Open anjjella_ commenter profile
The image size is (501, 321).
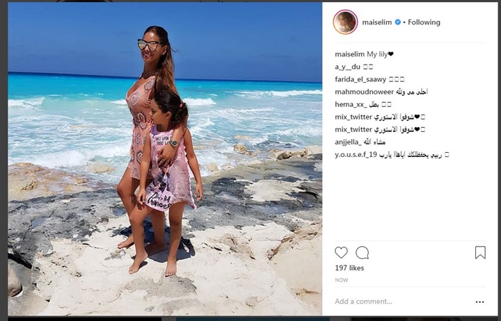click(x=349, y=142)
